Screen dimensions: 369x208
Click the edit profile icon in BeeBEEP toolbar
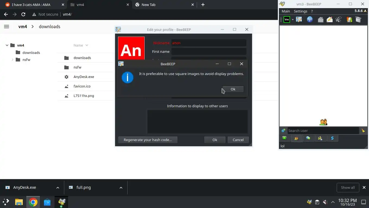(x=299, y=19)
